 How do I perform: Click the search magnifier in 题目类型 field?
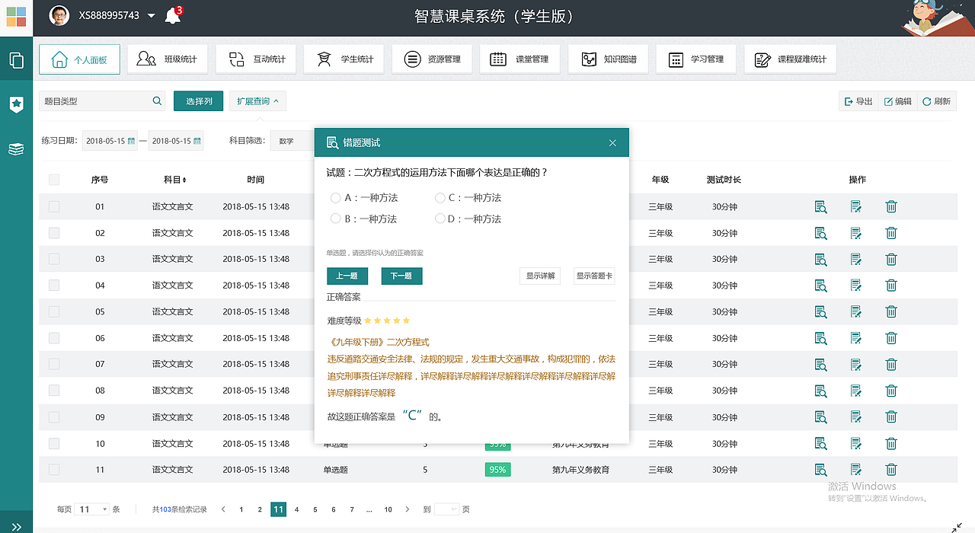coord(157,100)
